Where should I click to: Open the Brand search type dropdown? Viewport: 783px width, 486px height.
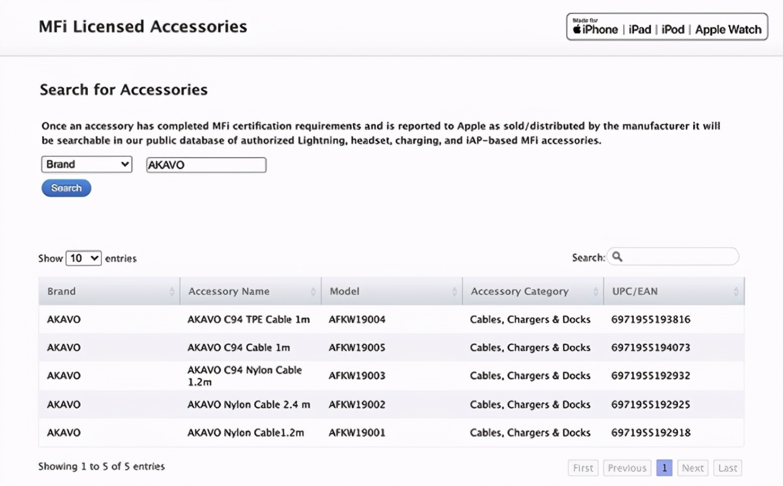pyautogui.click(x=87, y=164)
